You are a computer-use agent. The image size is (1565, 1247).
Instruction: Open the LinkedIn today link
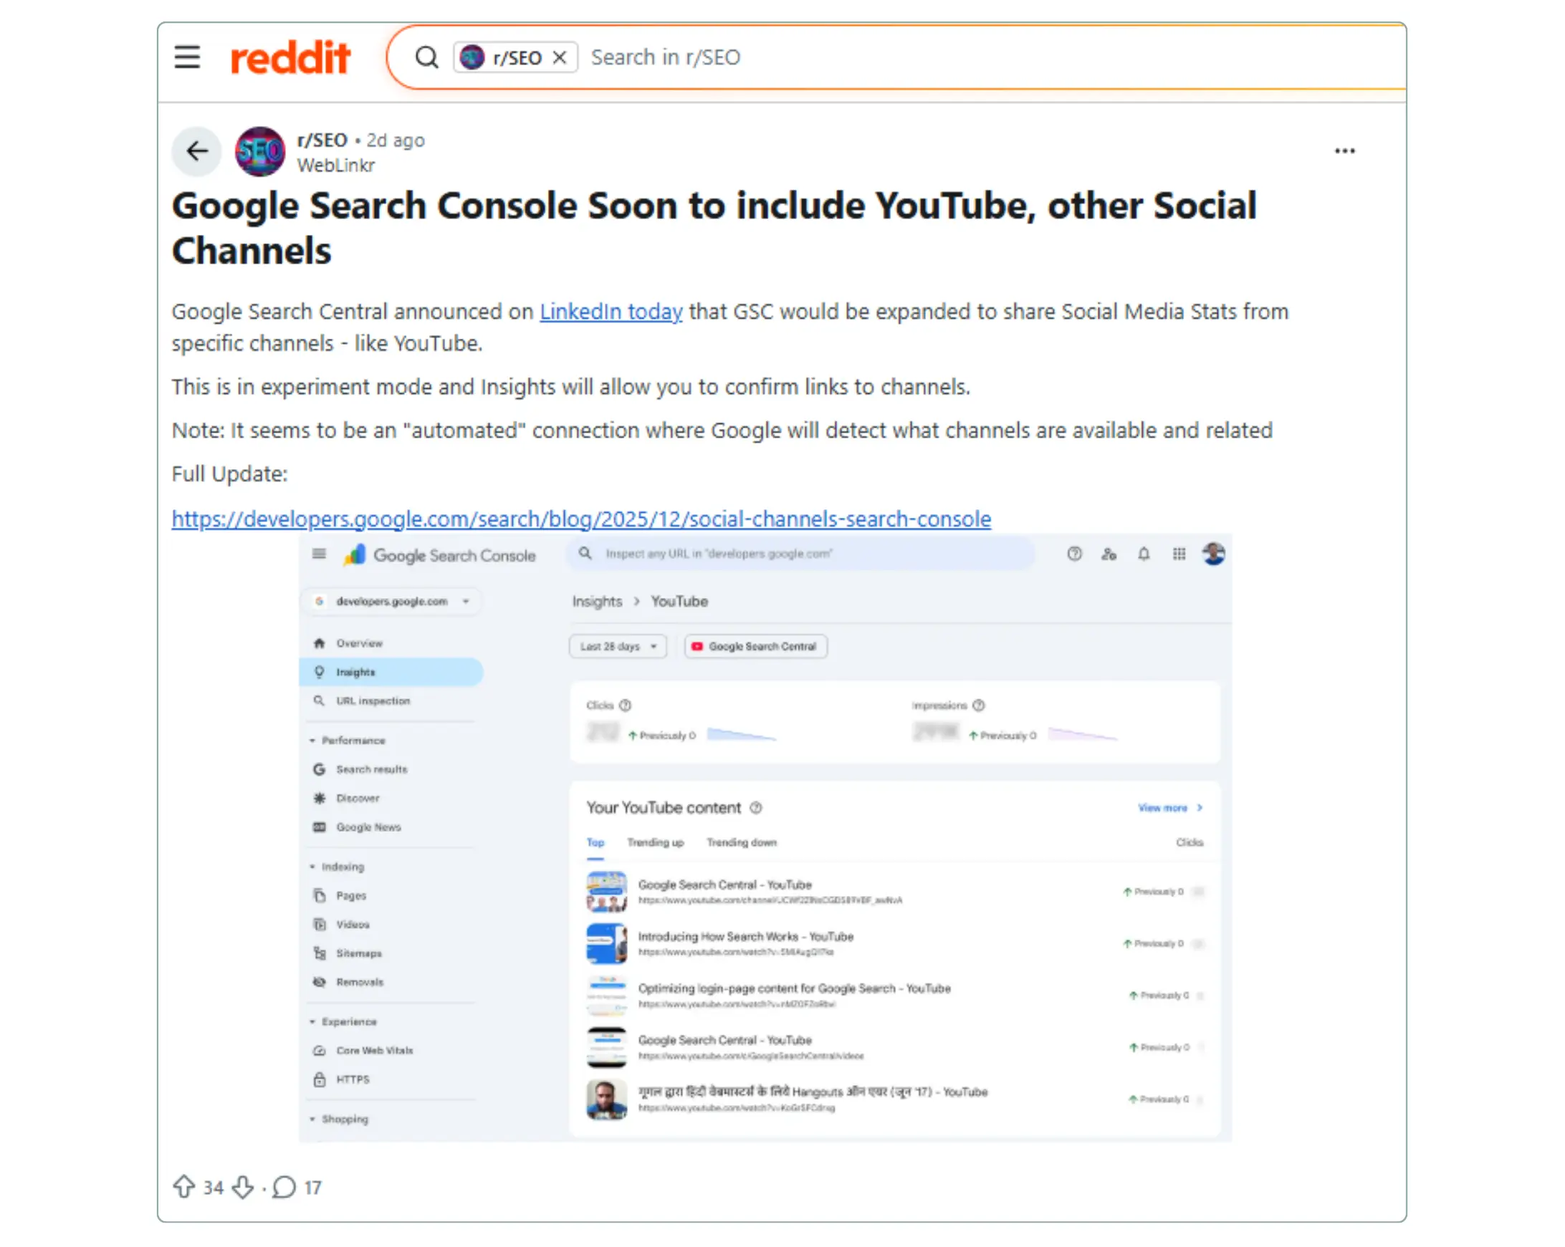click(x=611, y=311)
